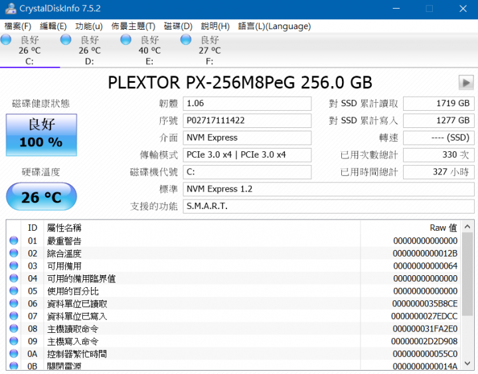Click status orb for attribute 0A 控制器繁忙時間
Screen dimensions: 478x374
(x=14, y=353)
